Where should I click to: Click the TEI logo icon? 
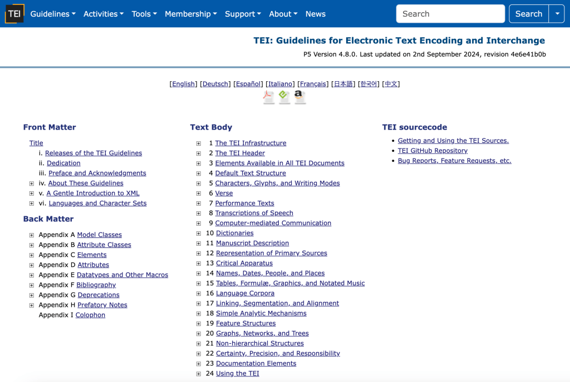click(x=14, y=14)
